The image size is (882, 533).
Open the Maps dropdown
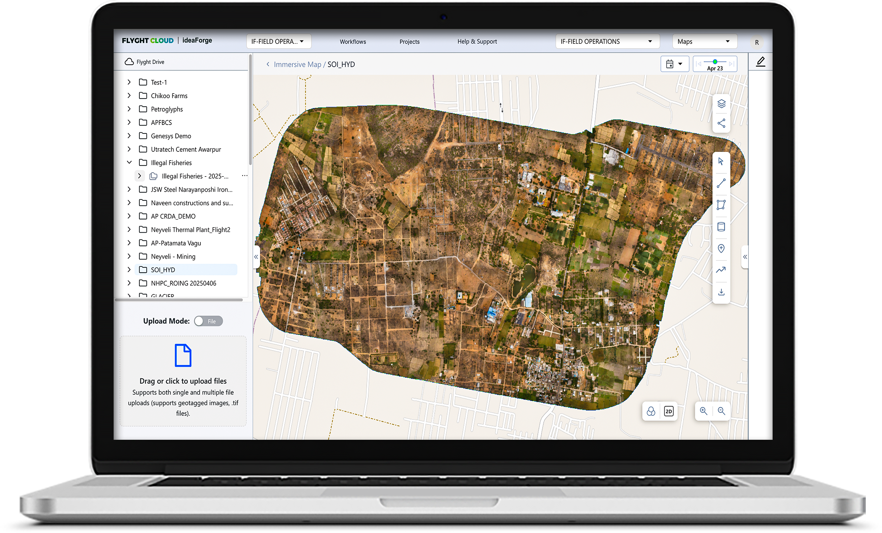[x=704, y=42]
